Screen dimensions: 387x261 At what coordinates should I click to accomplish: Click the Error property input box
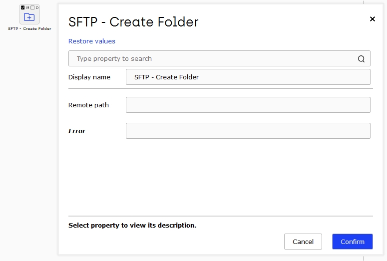pos(248,131)
